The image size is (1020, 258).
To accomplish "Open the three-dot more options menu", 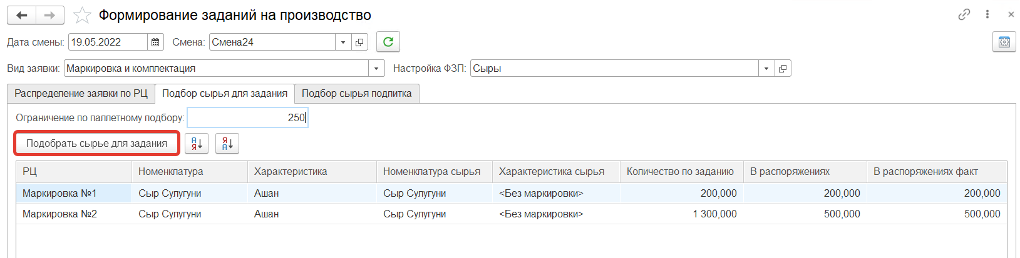I will (x=987, y=14).
